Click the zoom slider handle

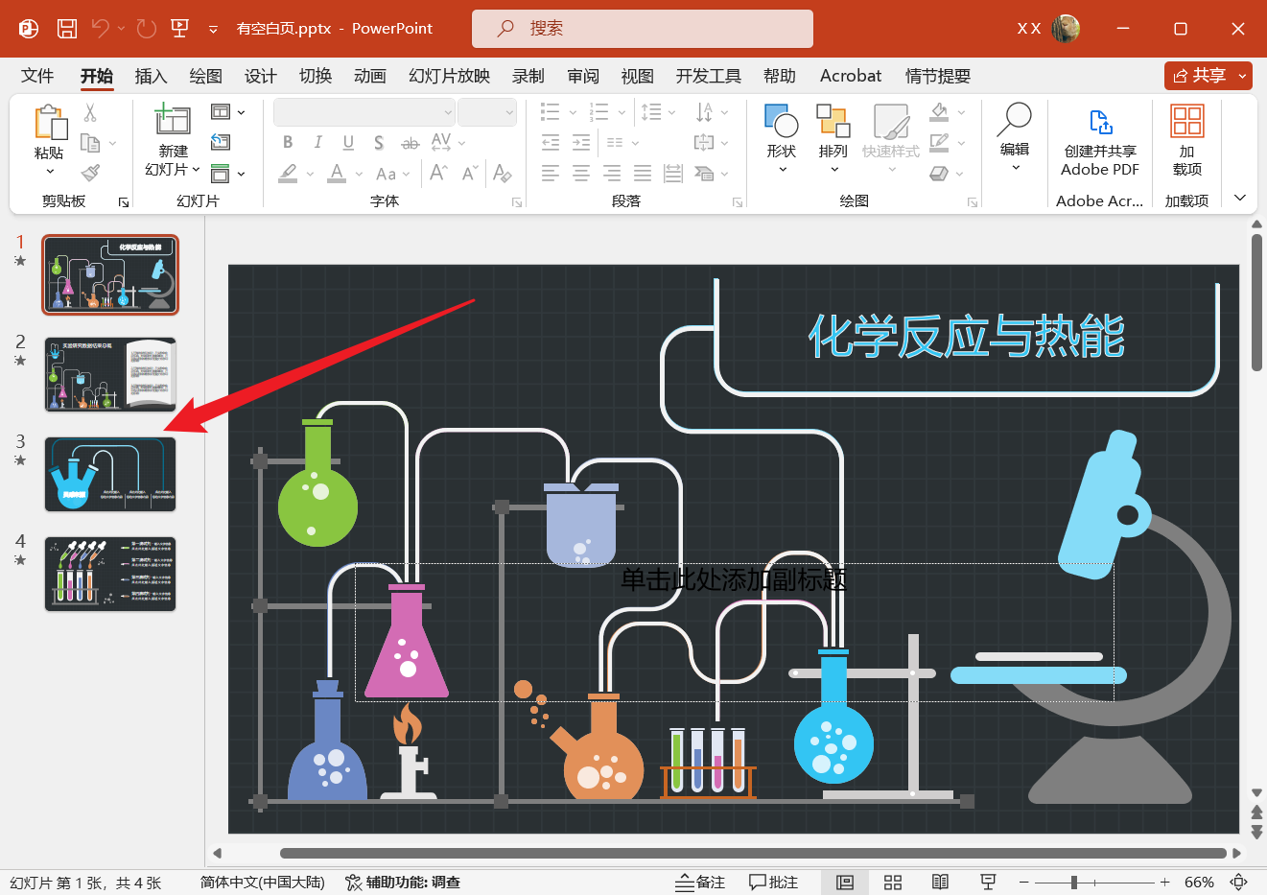pyautogui.click(x=1074, y=883)
